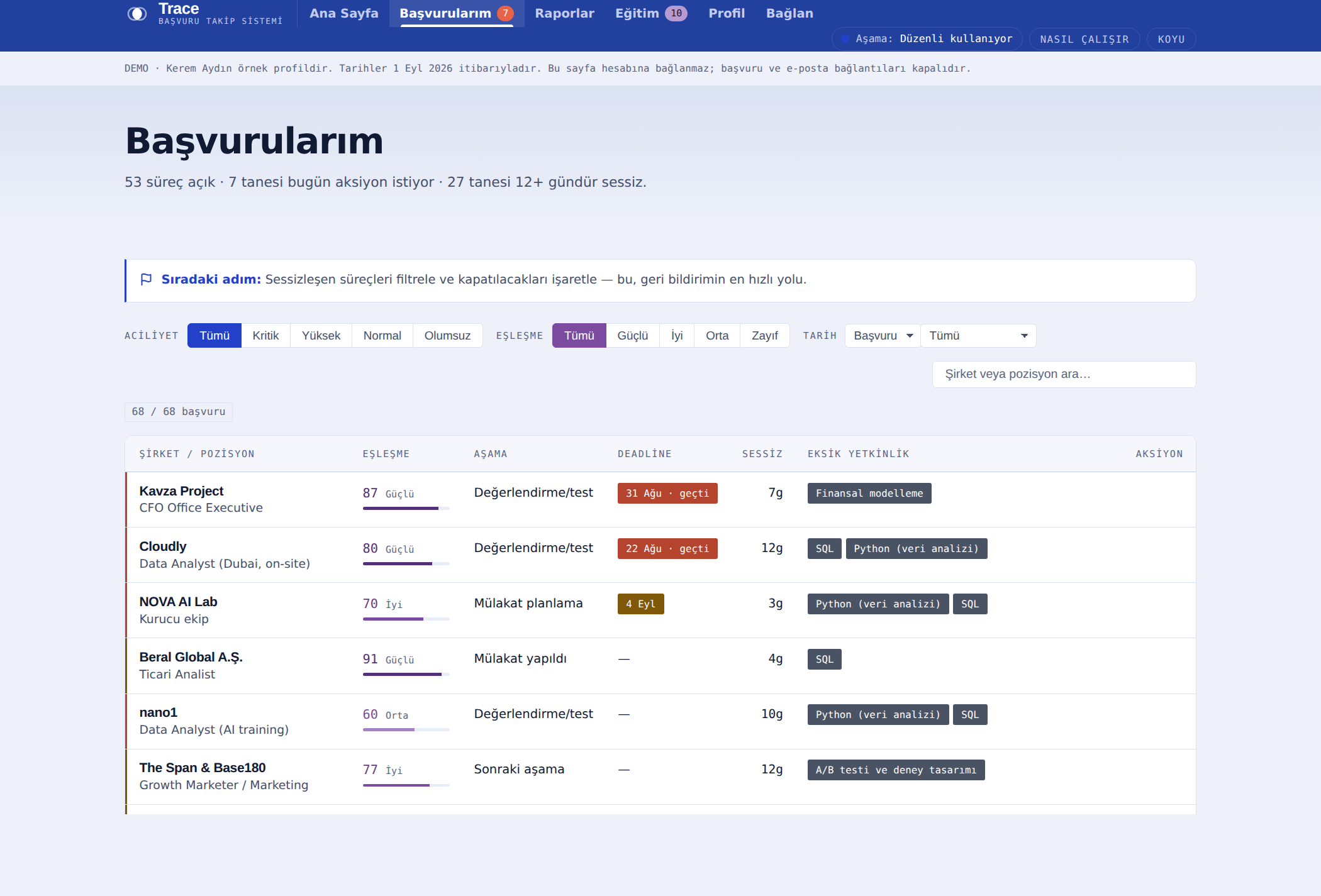Open the Kavza Project application row
The width and height of the screenshot is (1321, 896).
click(x=660, y=499)
